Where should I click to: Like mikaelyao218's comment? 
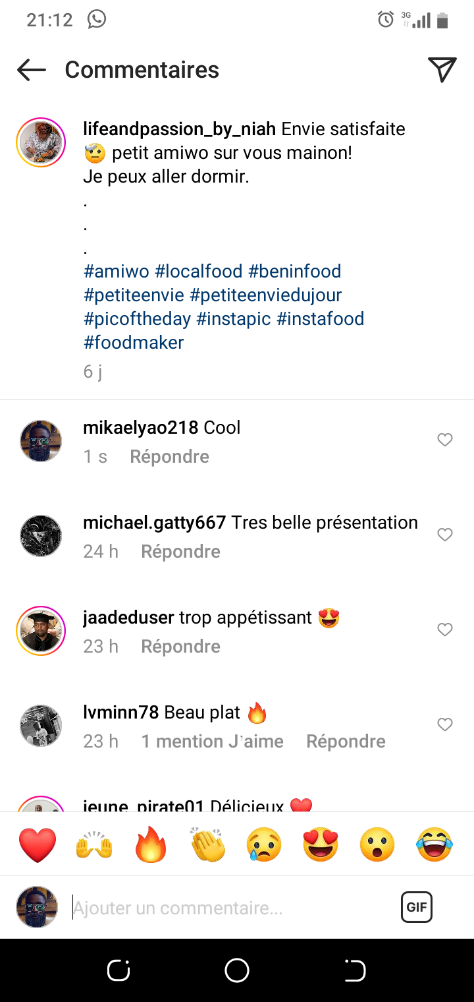pyautogui.click(x=445, y=440)
